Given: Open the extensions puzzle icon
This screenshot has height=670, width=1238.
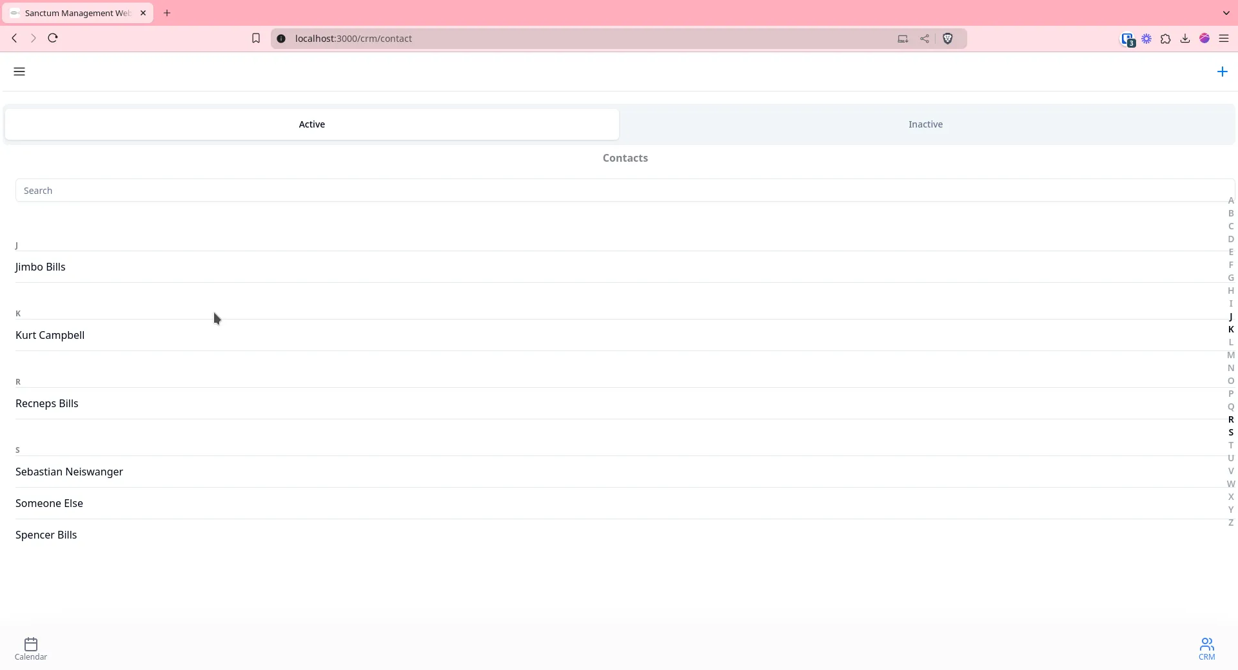Looking at the screenshot, I should (1166, 39).
